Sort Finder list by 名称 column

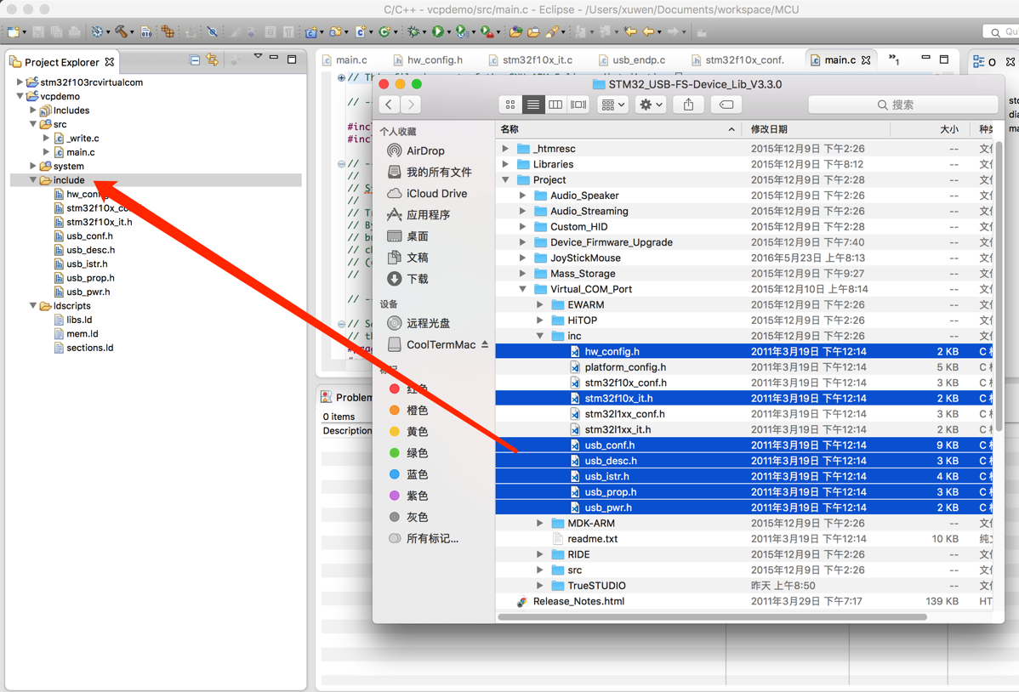(618, 128)
